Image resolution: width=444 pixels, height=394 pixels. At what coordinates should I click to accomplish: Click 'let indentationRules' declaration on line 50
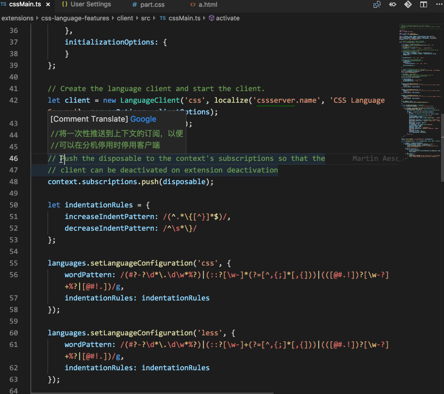90,205
